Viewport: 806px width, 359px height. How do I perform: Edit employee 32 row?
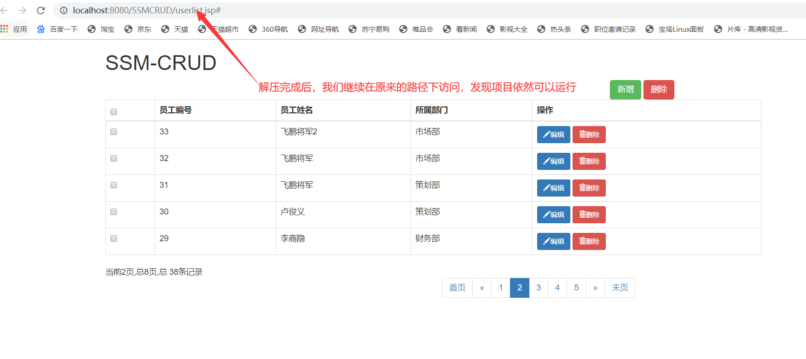[x=554, y=162]
